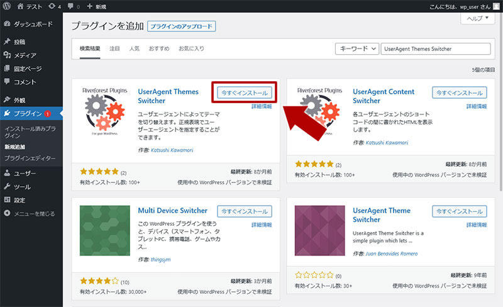Open 詳細情報 for UserAgent Content Switcher
Screen dimensions: 503x307
point(477,106)
